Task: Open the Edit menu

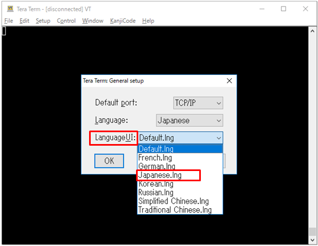Action: [x=24, y=20]
